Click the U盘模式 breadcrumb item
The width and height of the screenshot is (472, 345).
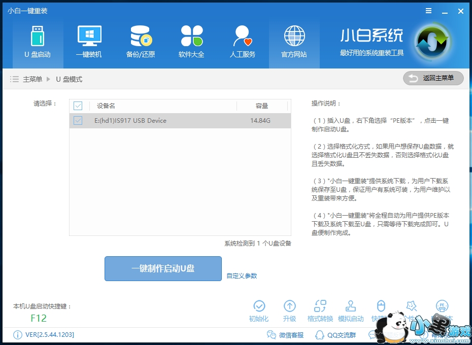click(x=69, y=80)
